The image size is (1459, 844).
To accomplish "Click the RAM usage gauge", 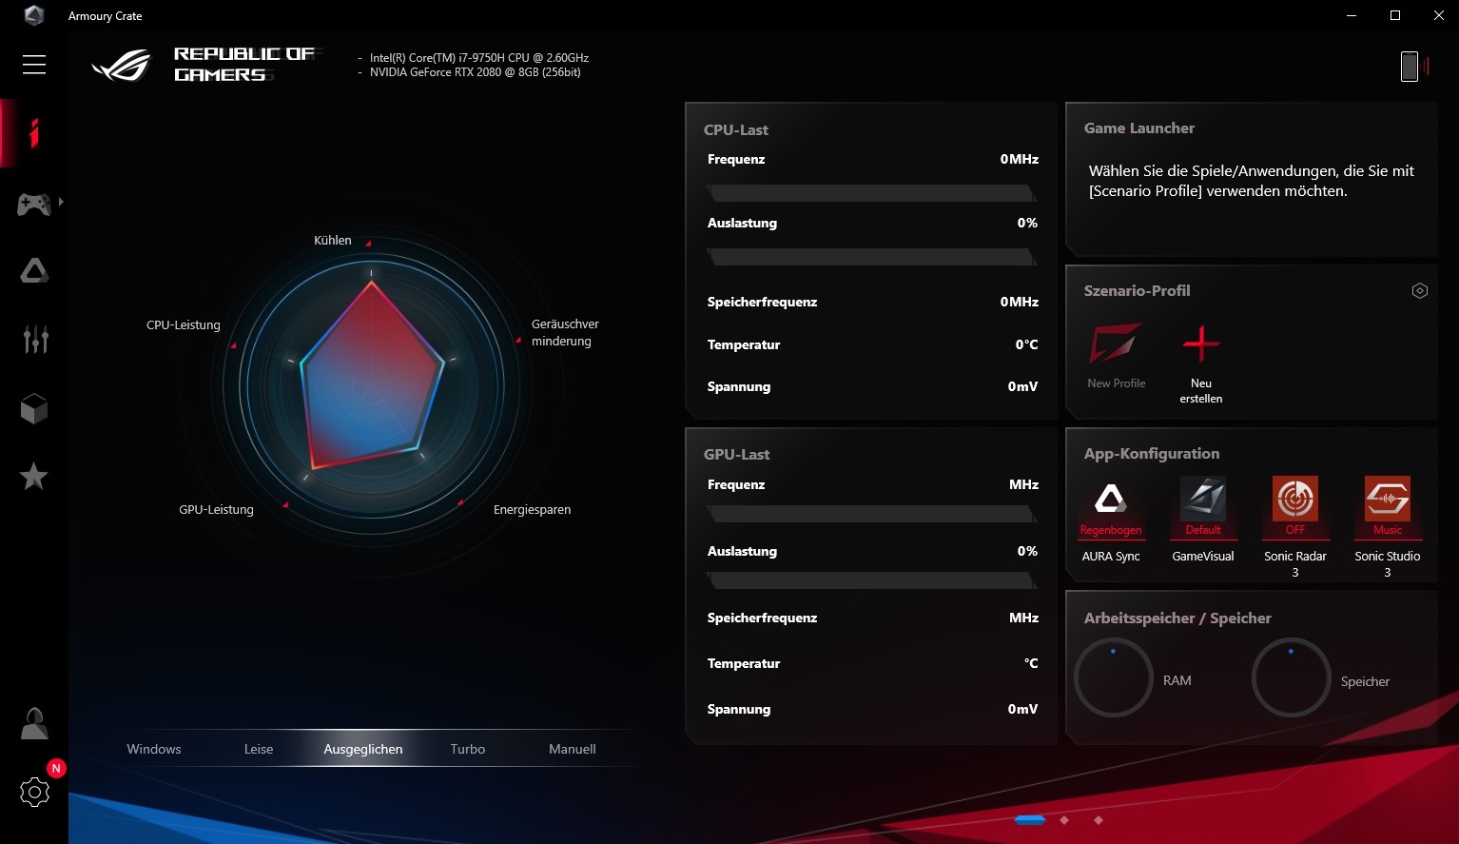I will click(x=1114, y=677).
